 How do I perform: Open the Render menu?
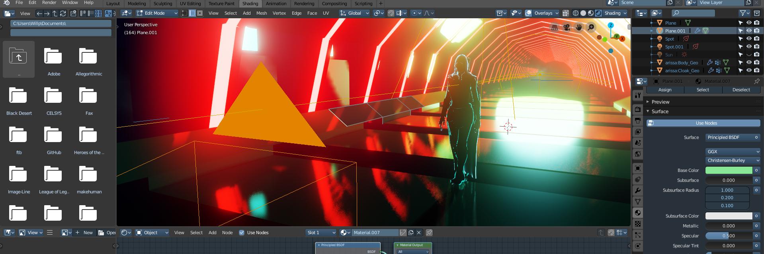click(49, 2)
